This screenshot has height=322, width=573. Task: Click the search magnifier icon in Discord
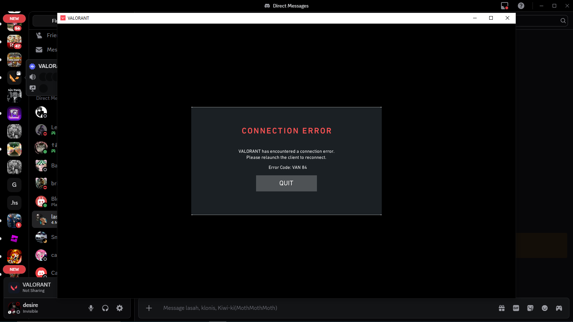coord(563,21)
